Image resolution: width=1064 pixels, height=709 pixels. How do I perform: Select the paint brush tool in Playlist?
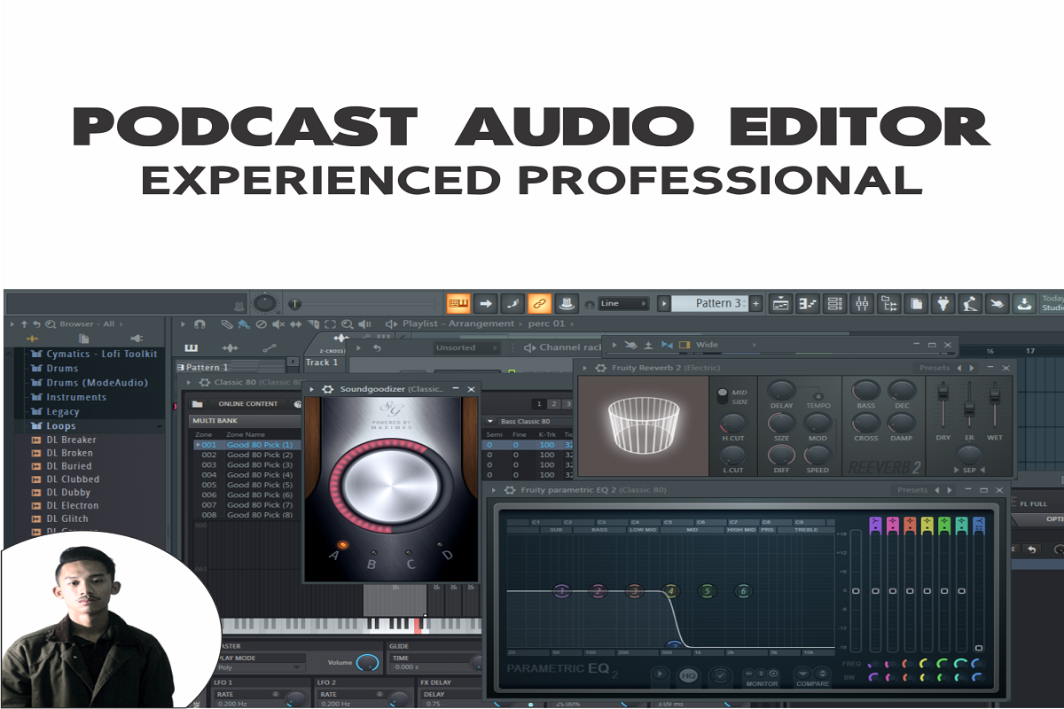click(244, 324)
